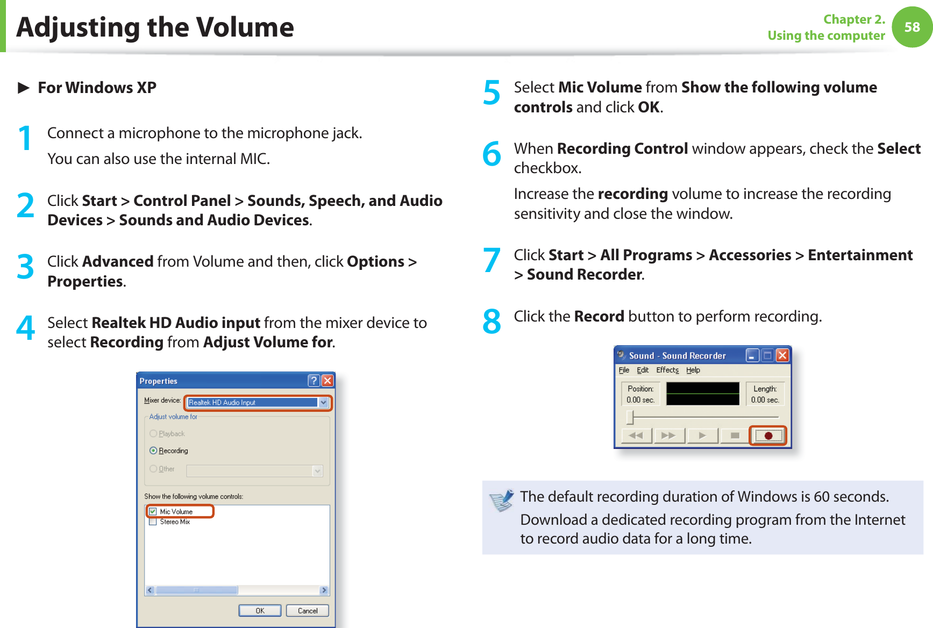Image resolution: width=933 pixels, height=628 pixels.
Task: Select the Playback radio button
Action: 153,433
